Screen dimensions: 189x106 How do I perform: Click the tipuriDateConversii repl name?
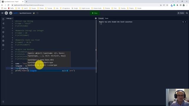click(25, 13)
